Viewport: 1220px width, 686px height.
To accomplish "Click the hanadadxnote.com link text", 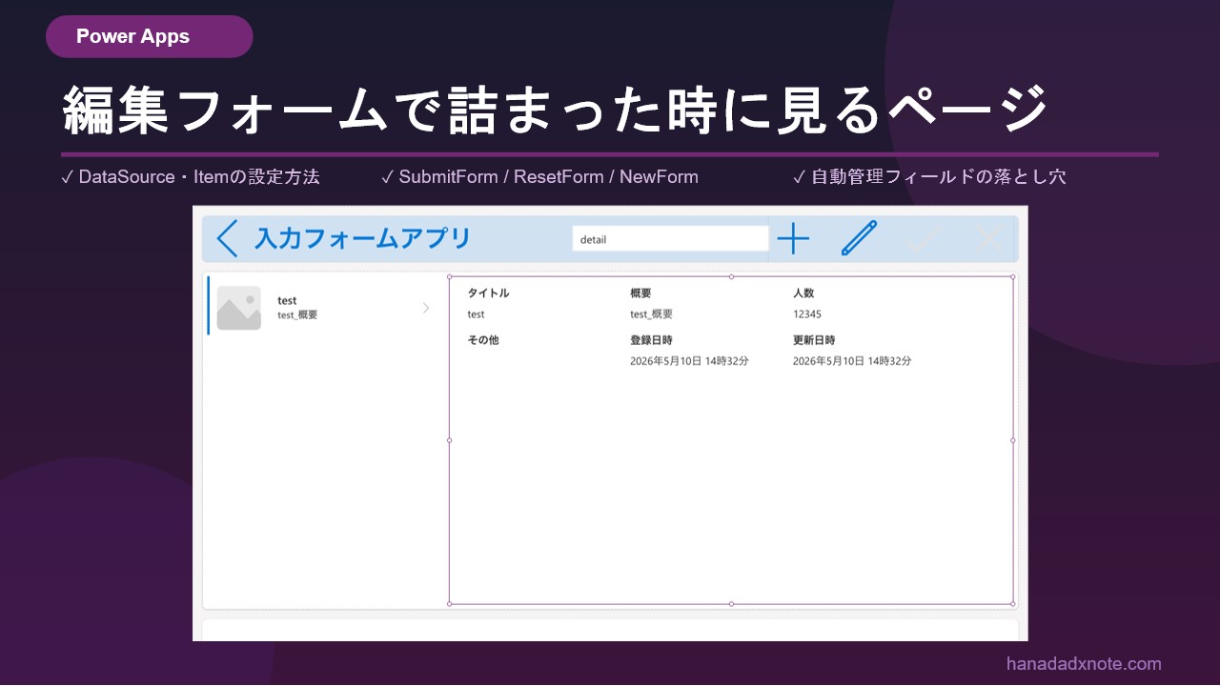I will 1084,664.
